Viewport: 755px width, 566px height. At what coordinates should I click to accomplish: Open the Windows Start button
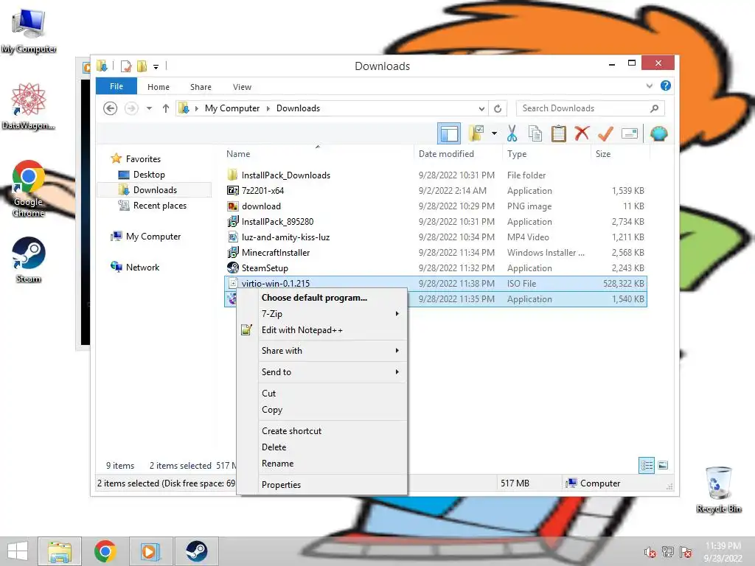tap(18, 551)
